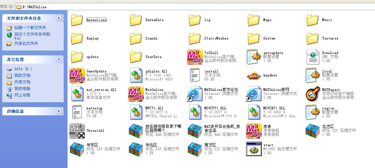
Task: Select the 放在游戏根目录下哪区就用哪个 RAR archive
Action: [136, 131]
